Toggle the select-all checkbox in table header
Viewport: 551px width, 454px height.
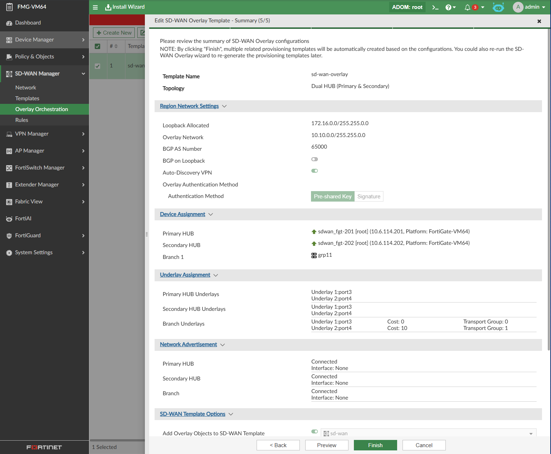pyautogui.click(x=97, y=46)
